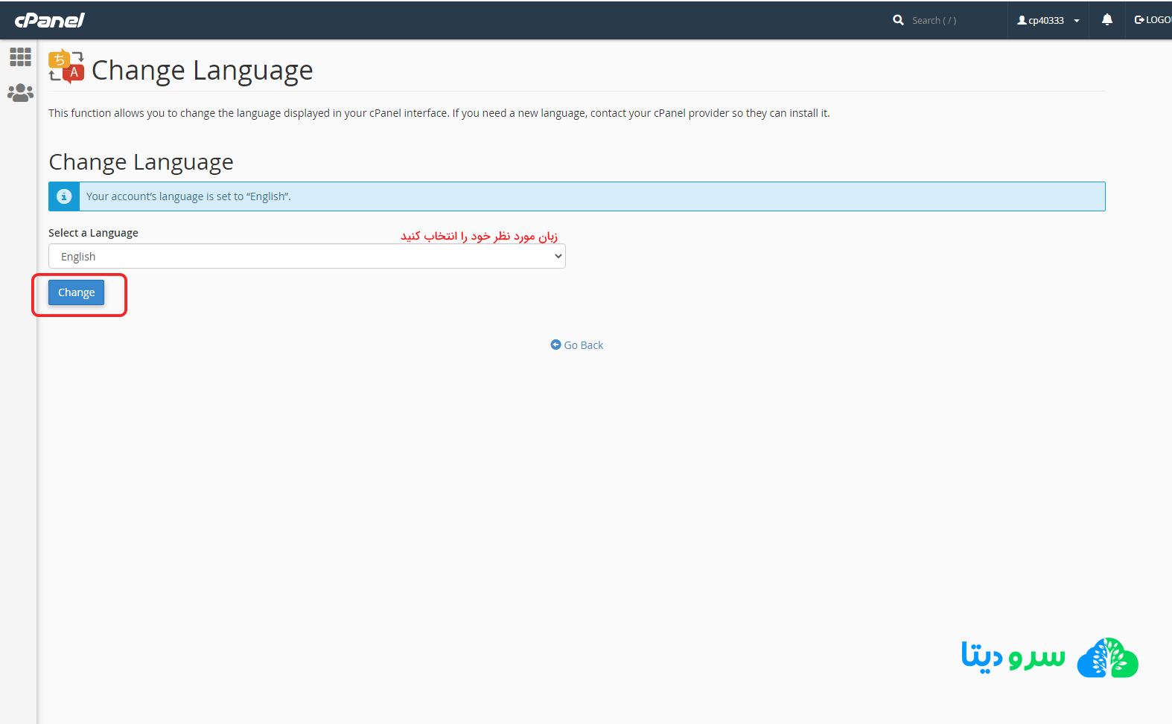Click the account language set to English message
The image size is (1172, 724).
188,196
